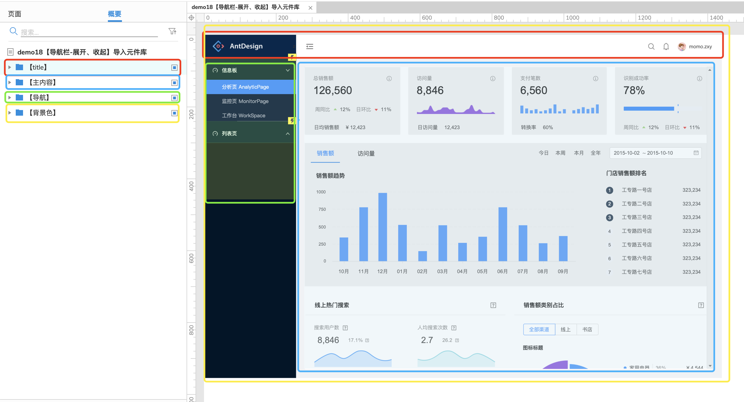Open the outline filter icon
744x402 pixels.
click(x=173, y=31)
